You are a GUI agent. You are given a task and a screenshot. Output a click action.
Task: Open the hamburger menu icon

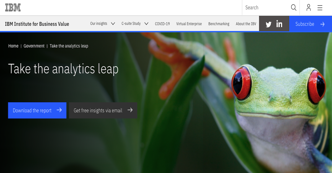320,8
